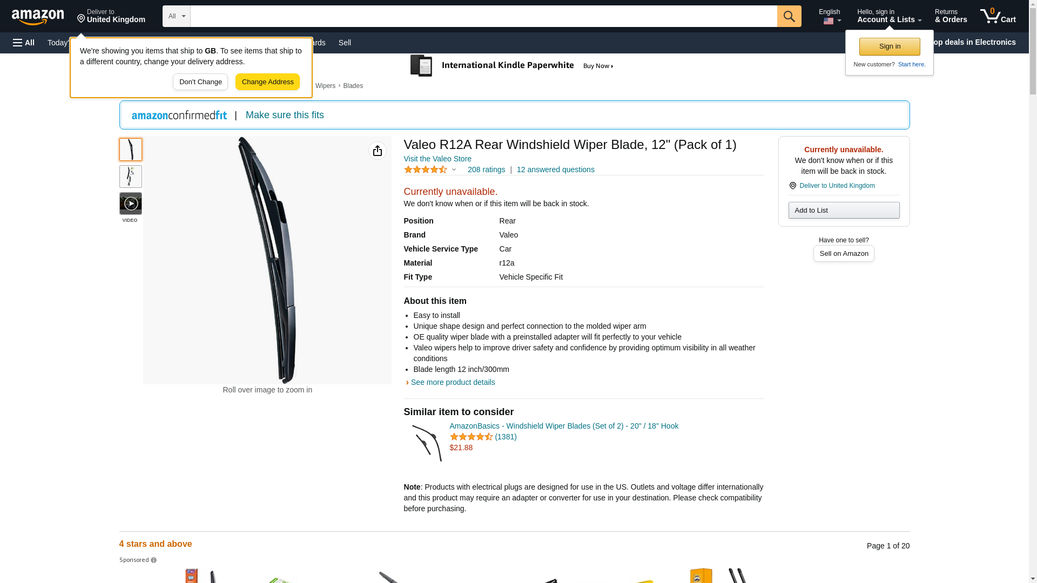This screenshot has width=1037, height=583.
Task: Open the 12 answered questions link
Action: (x=555, y=170)
